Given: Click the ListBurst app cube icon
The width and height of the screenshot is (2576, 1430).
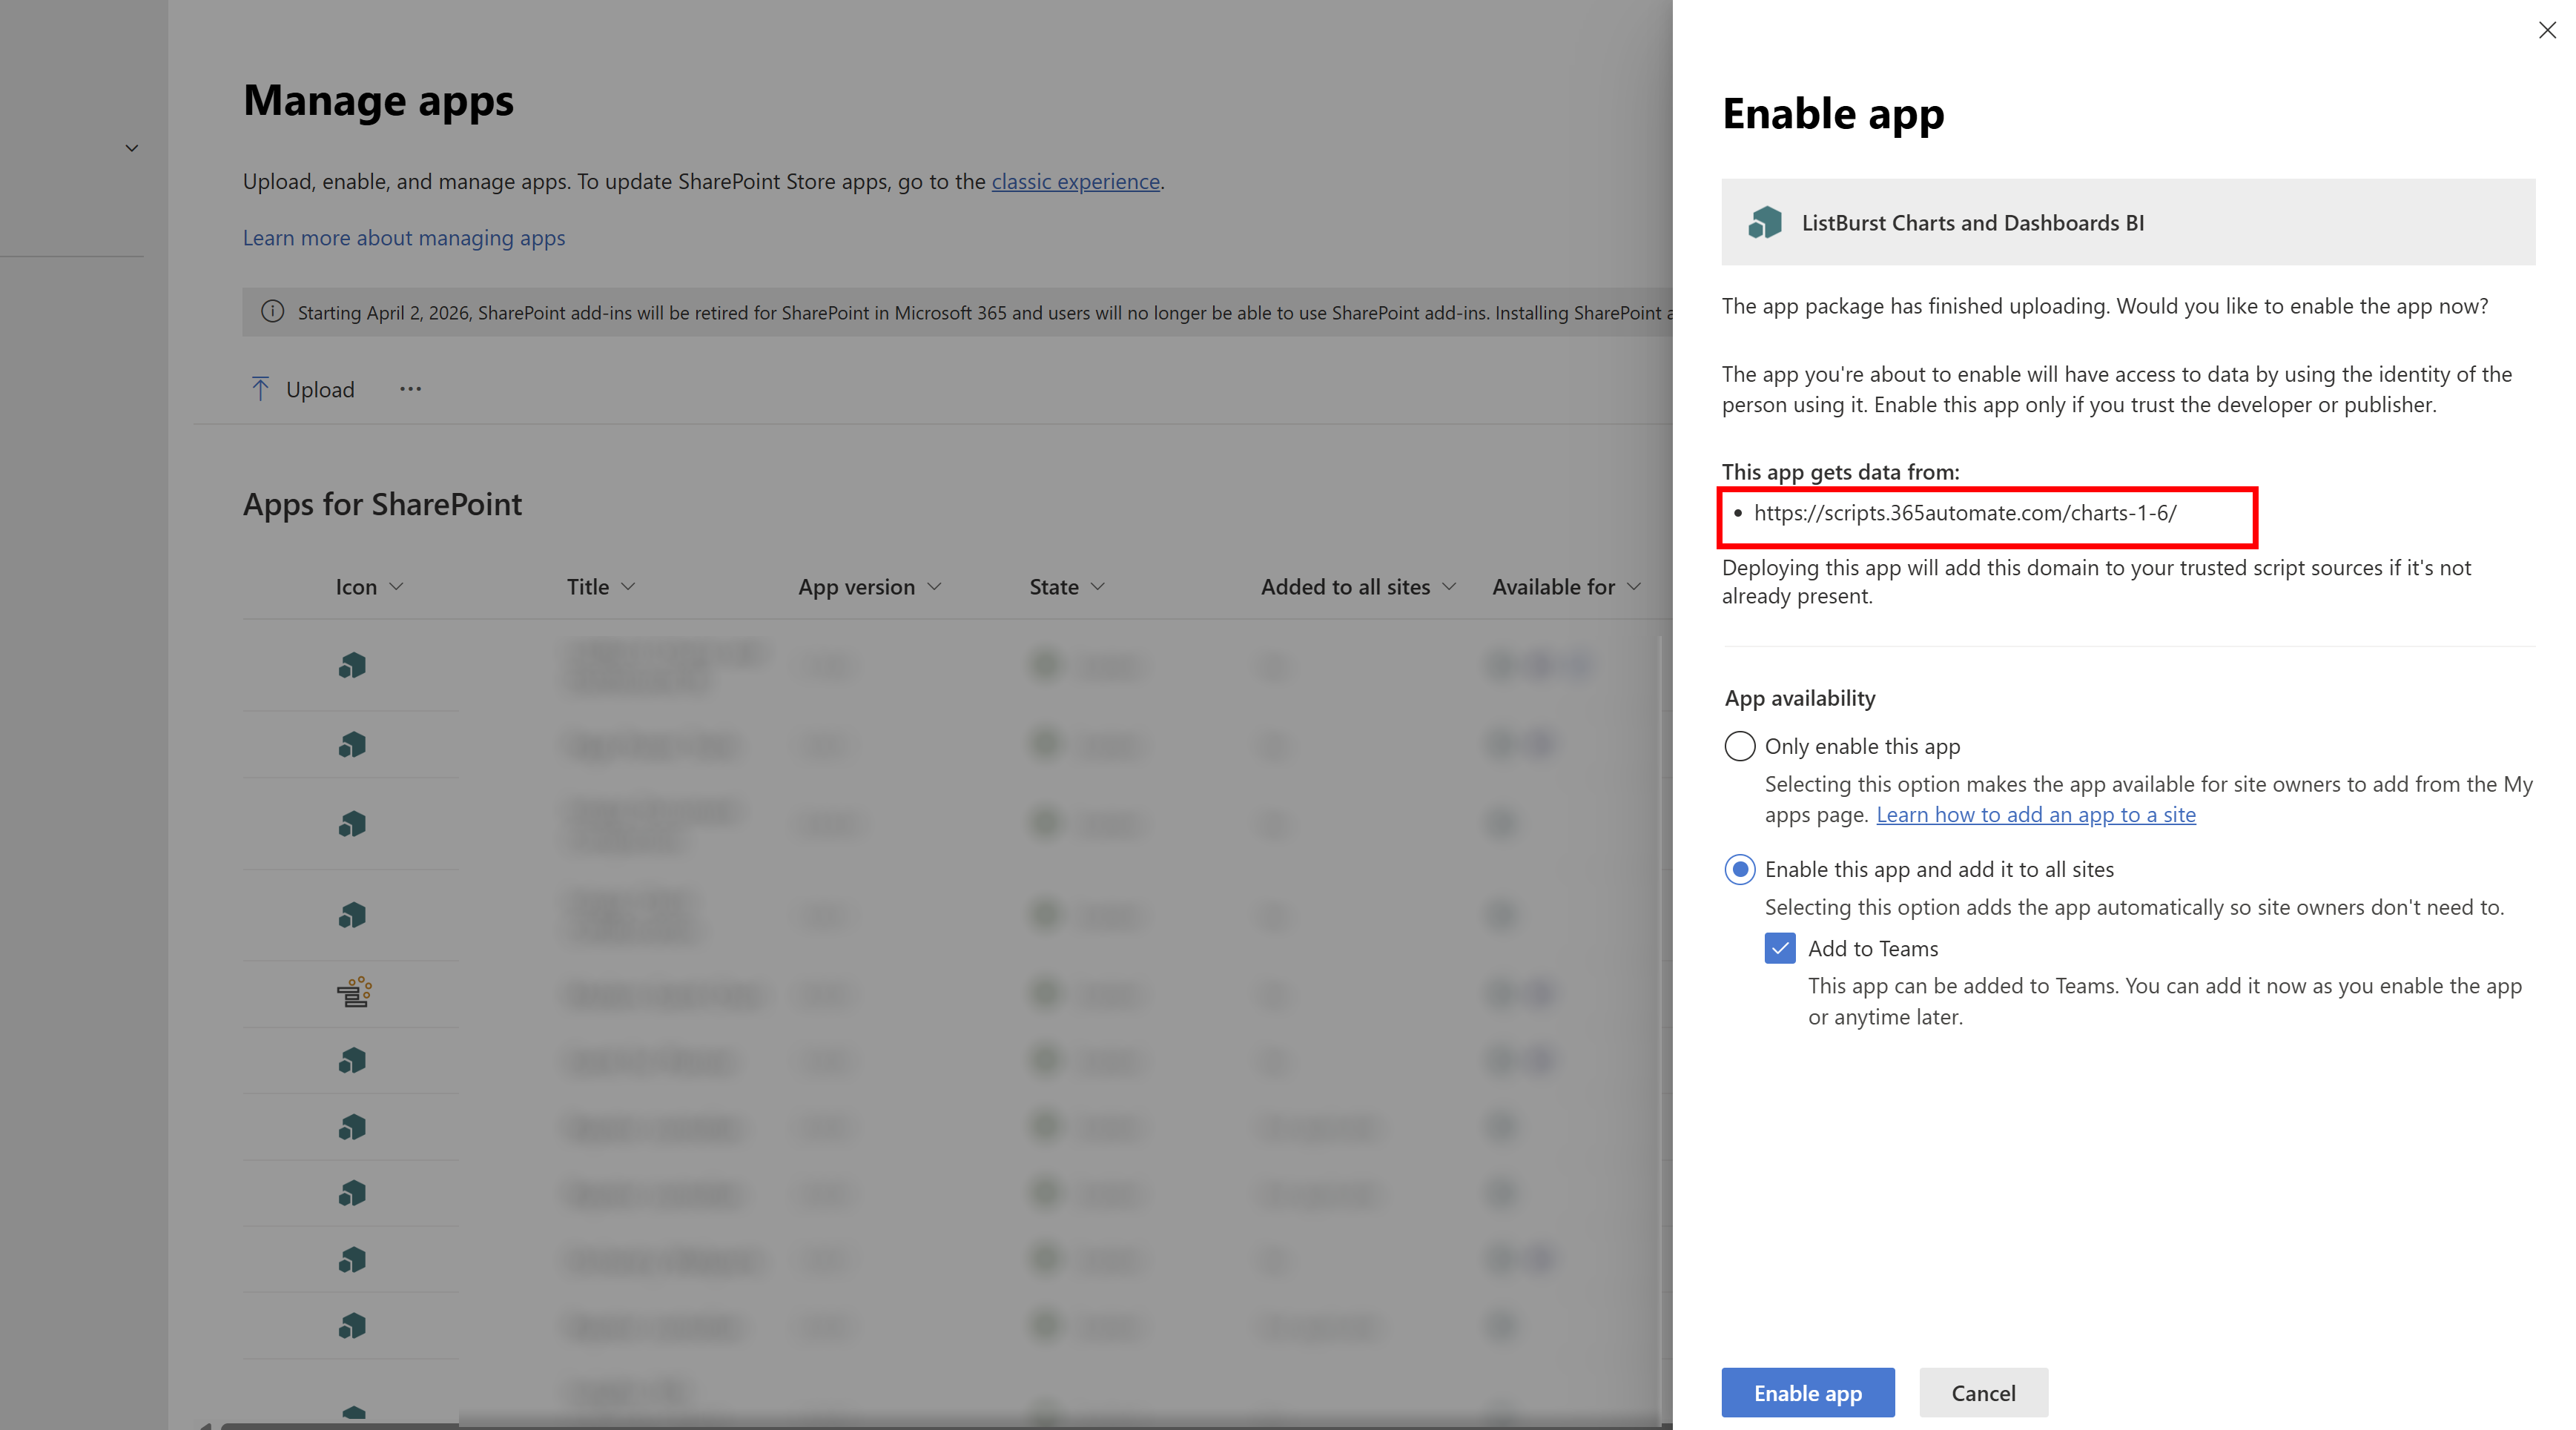Looking at the screenshot, I should point(1765,222).
